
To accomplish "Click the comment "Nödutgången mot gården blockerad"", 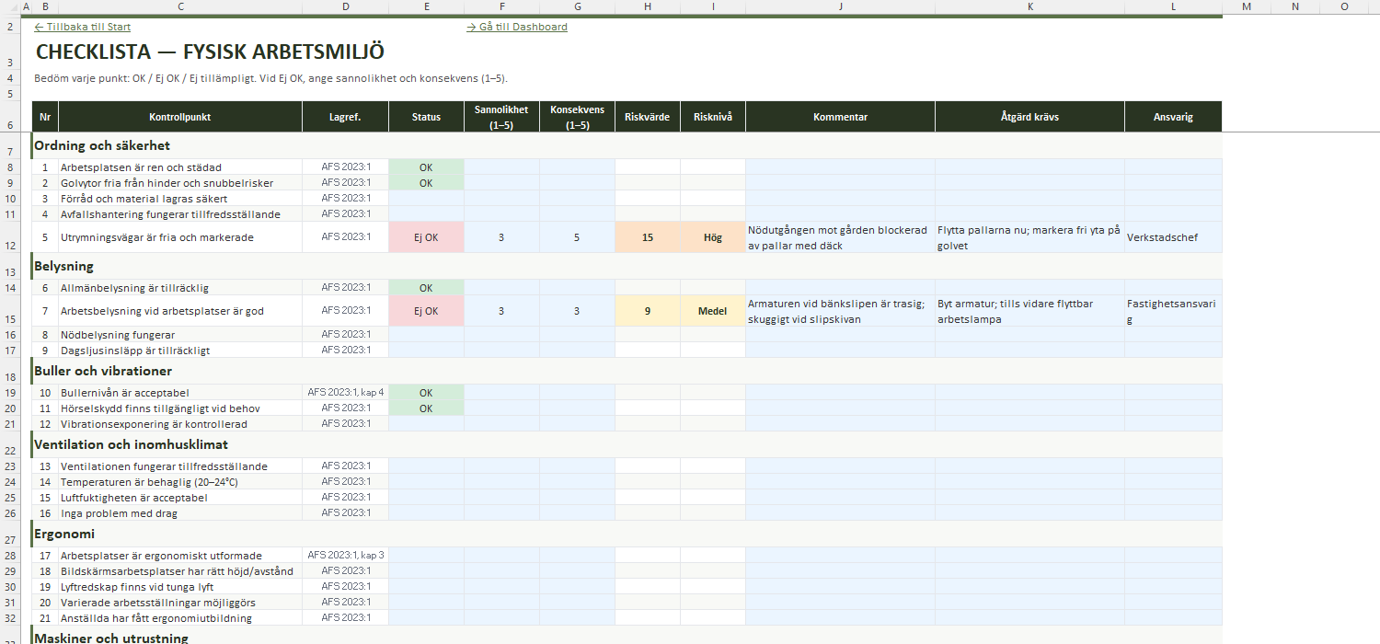I will coord(840,237).
